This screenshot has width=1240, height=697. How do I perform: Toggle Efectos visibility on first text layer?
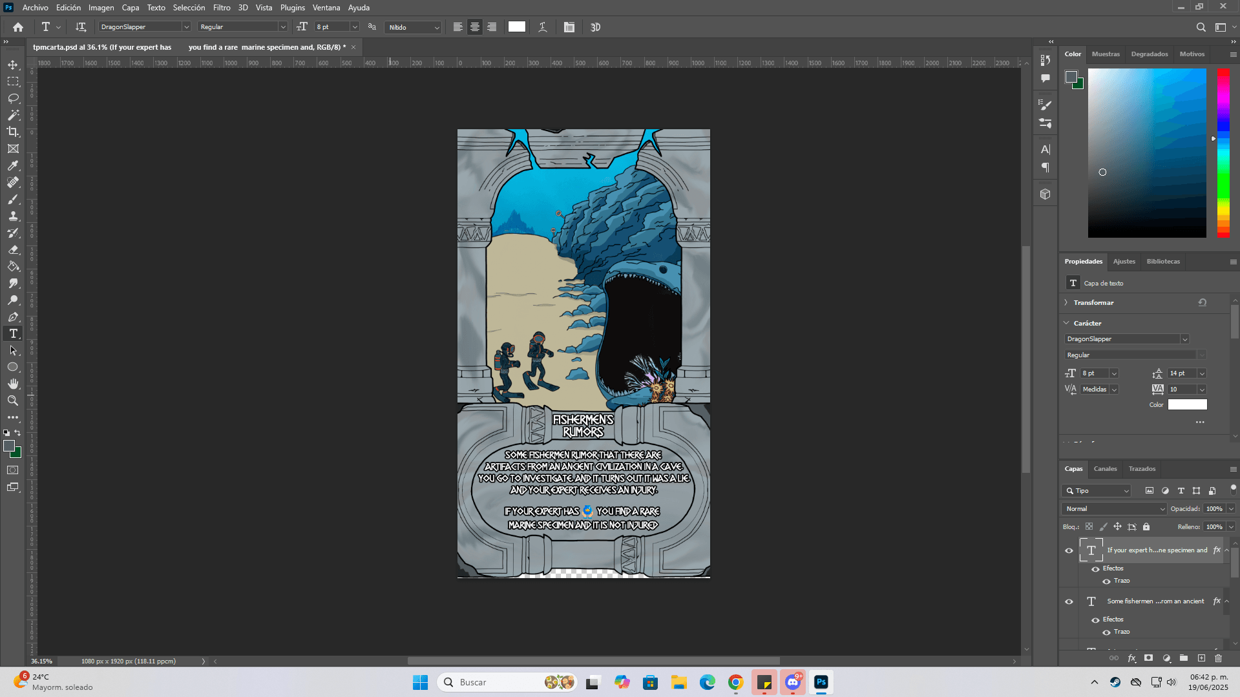point(1095,568)
